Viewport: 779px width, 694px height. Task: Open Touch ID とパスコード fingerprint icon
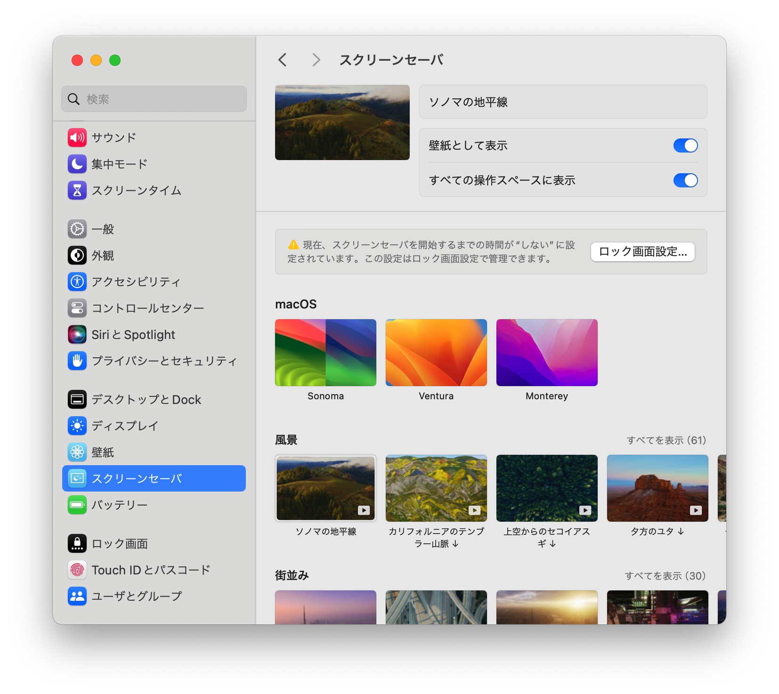point(77,570)
